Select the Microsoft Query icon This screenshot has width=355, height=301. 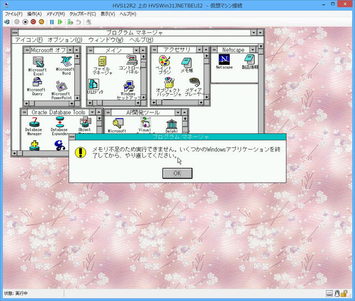click(37, 86)
